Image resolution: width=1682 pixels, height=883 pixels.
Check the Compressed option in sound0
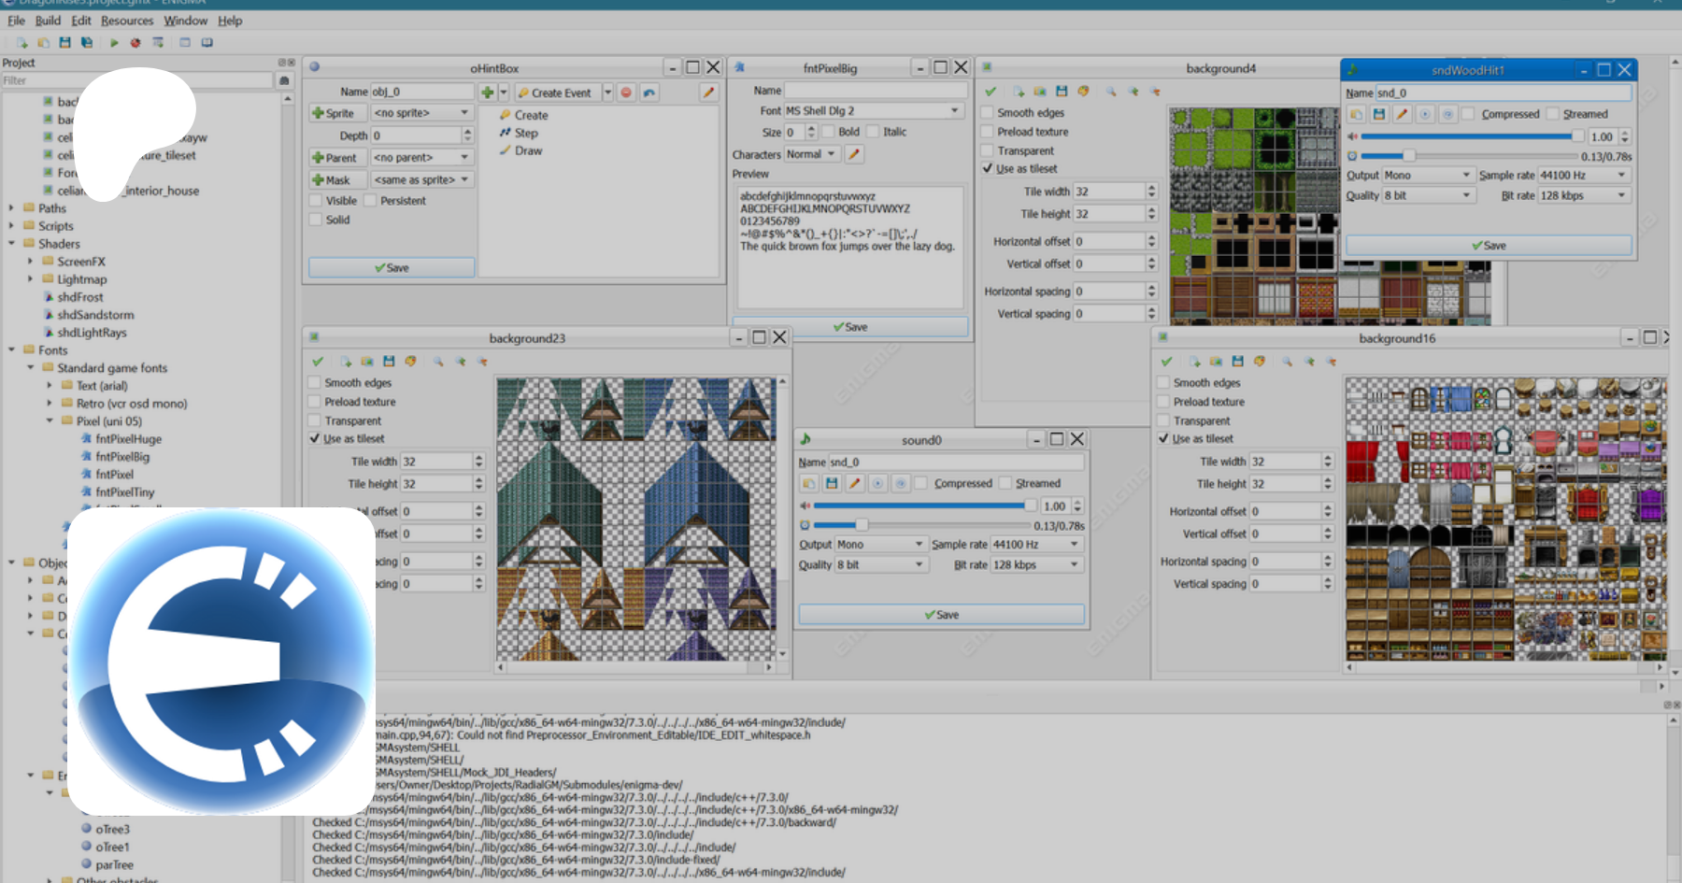click(x=921, y=483)
